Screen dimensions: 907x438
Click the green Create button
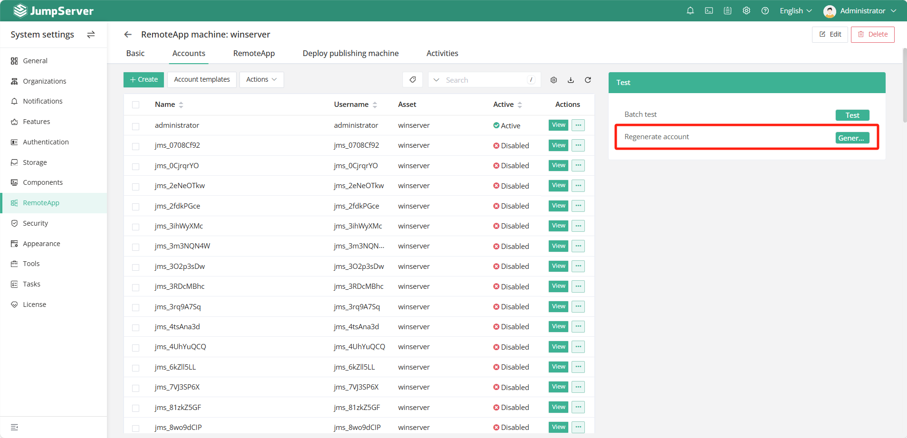pyautogui.click(x=143, y=80)
